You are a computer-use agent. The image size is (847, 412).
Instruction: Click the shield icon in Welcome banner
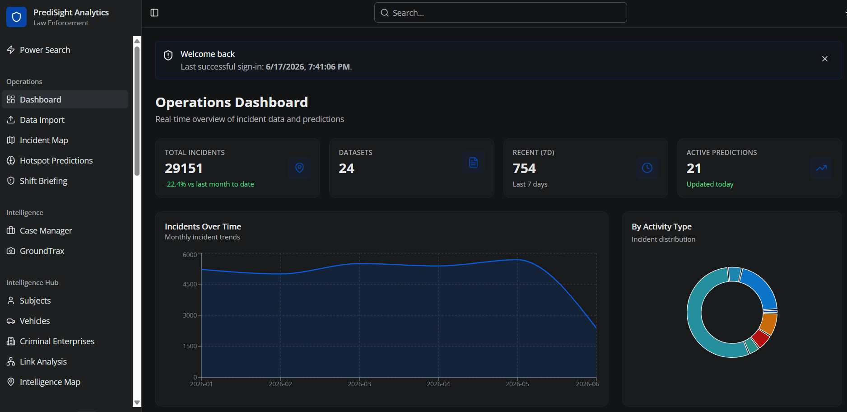168,55
